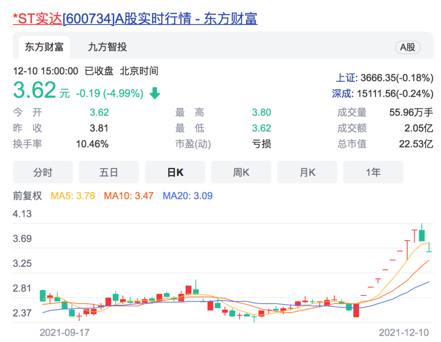
Task: Click the 3.25 y-axis label
Action: pos(22,264)
